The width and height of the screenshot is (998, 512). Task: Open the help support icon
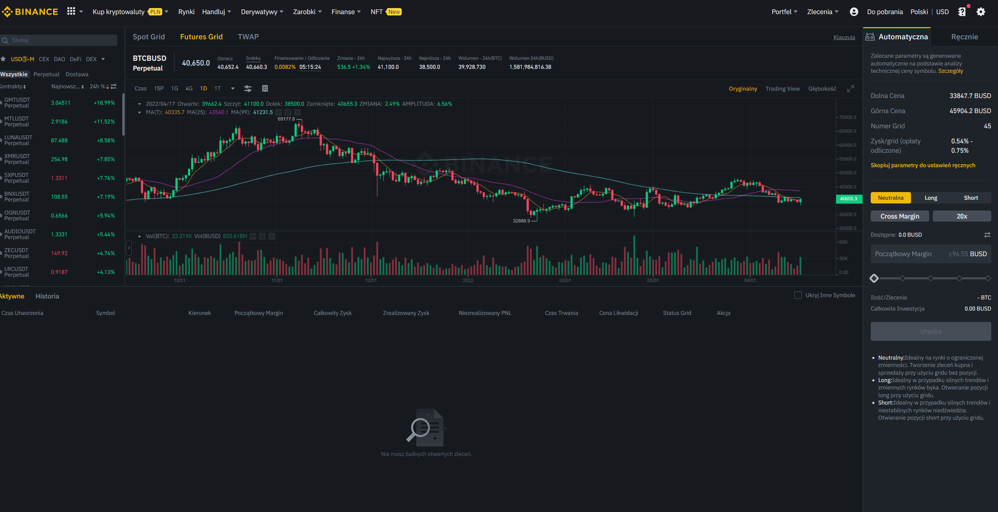click(962, 12)
